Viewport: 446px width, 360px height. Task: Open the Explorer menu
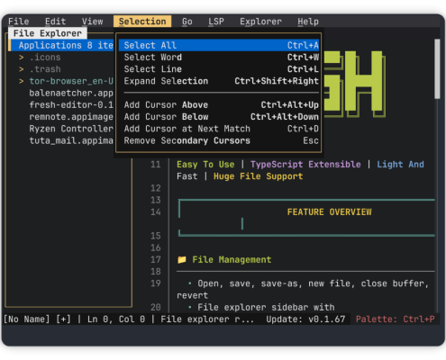point(260,22)
